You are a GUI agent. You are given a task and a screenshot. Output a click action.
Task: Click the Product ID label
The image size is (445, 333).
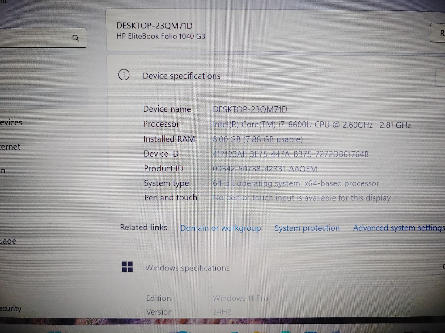tap(164, 168)
